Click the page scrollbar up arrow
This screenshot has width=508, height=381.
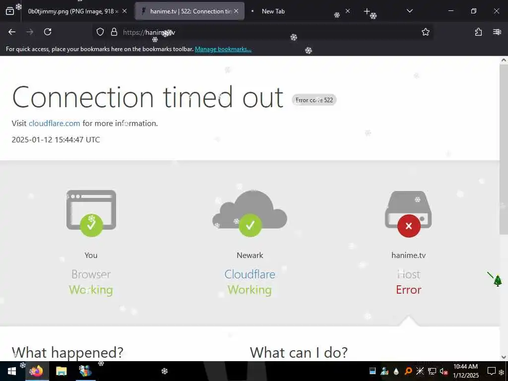coord(504,60)
